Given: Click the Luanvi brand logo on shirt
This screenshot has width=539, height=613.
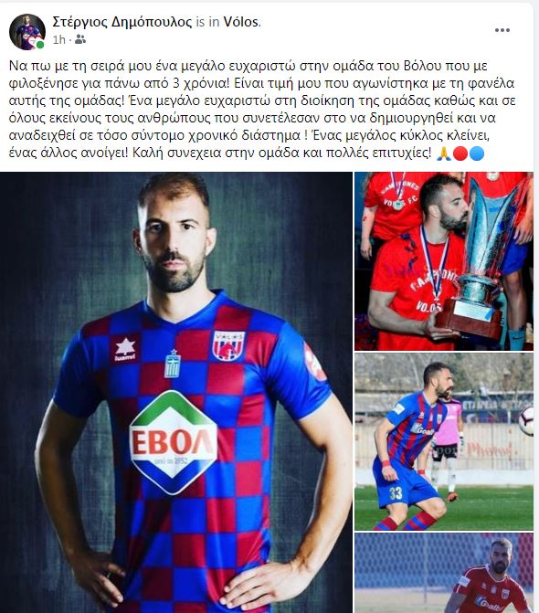Looking at the screenshot, I should click(x=124, y=349).
